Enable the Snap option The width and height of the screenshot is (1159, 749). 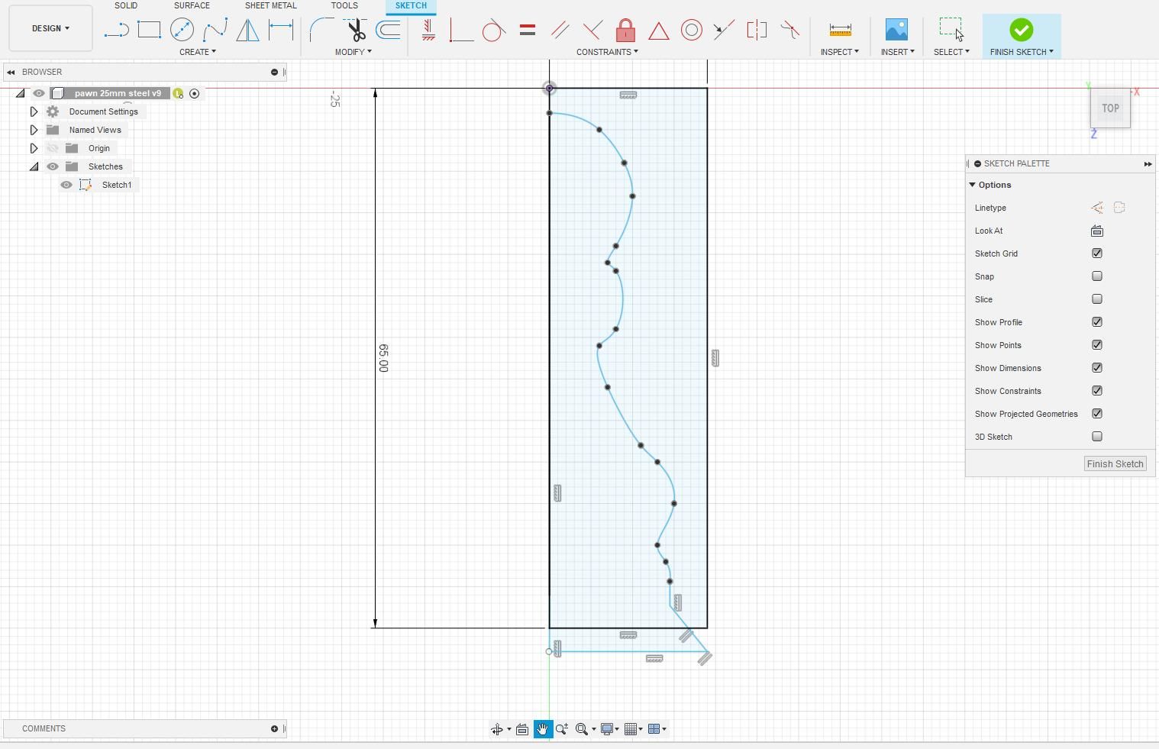pos(1097,276)
